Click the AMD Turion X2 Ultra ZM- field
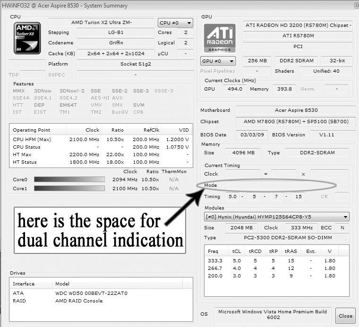359x327 pixels. pos(101,23)
